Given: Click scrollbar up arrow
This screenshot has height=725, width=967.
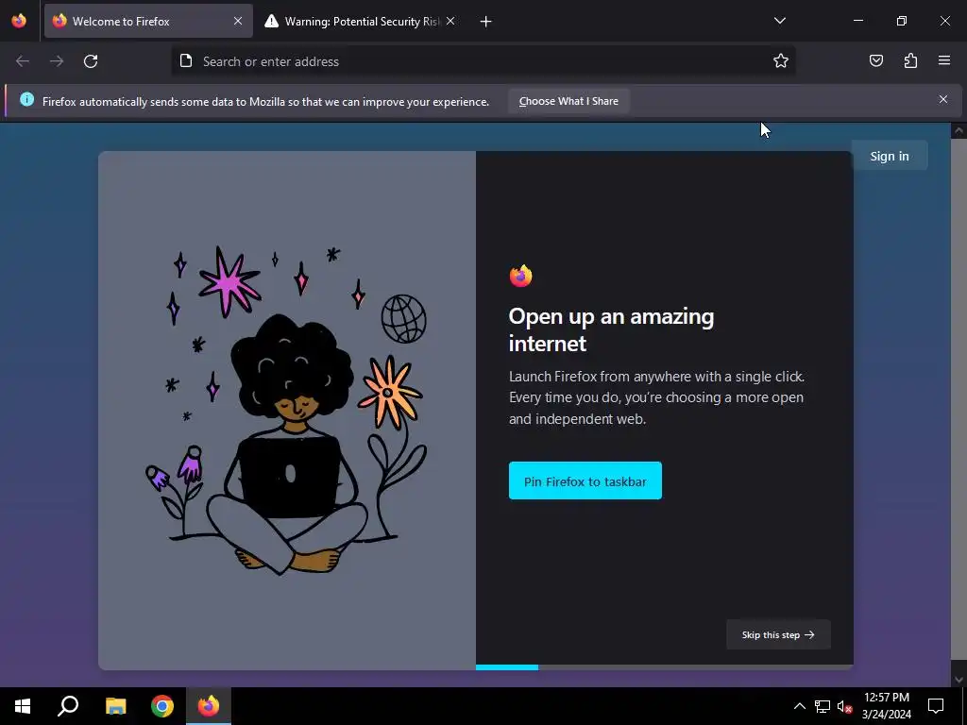Looking at the screenshot, I should click(959, 130).
